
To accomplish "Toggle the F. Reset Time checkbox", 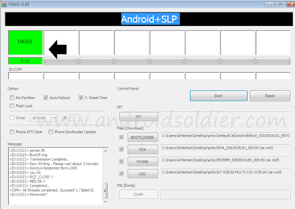I will (81, 98).
